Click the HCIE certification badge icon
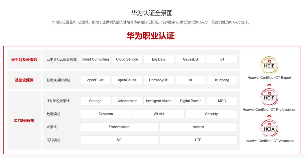Screen dimensions: 305x158 269,65
